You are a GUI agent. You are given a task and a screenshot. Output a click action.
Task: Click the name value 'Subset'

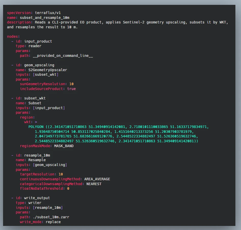click(x=35, y=103)
